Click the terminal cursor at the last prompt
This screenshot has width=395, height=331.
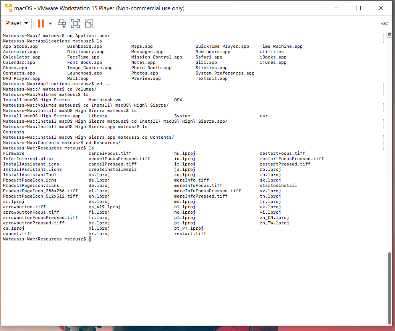(90, 239)
